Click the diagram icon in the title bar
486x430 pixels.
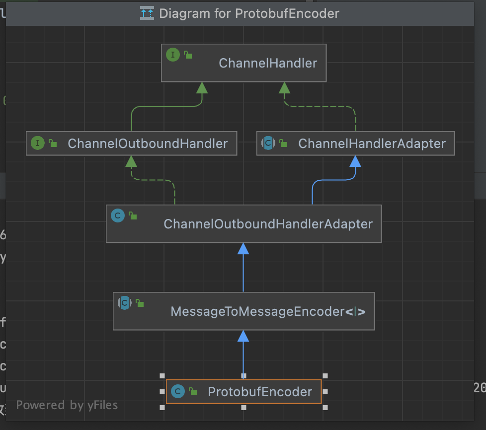[147, 13]
